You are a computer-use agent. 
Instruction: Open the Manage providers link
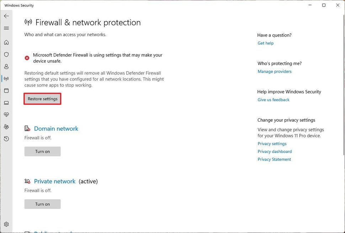click(x=275, y=72)
